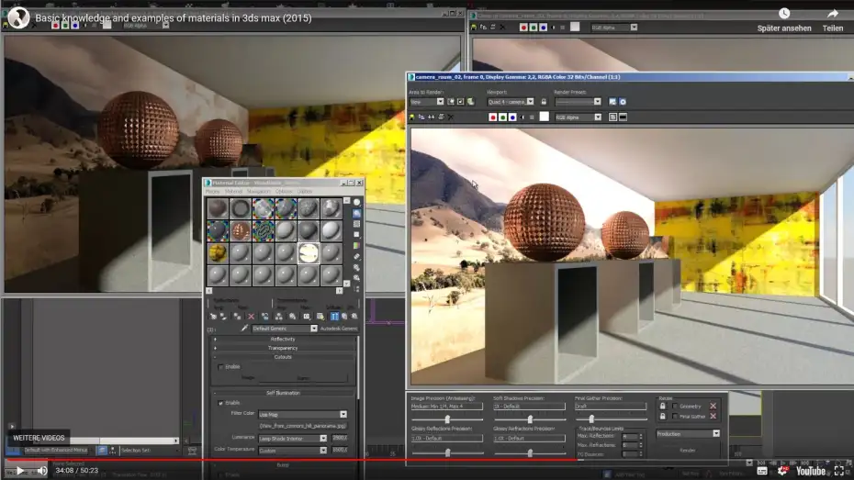Toggle UI panel icon in render window

coord(623,117)
